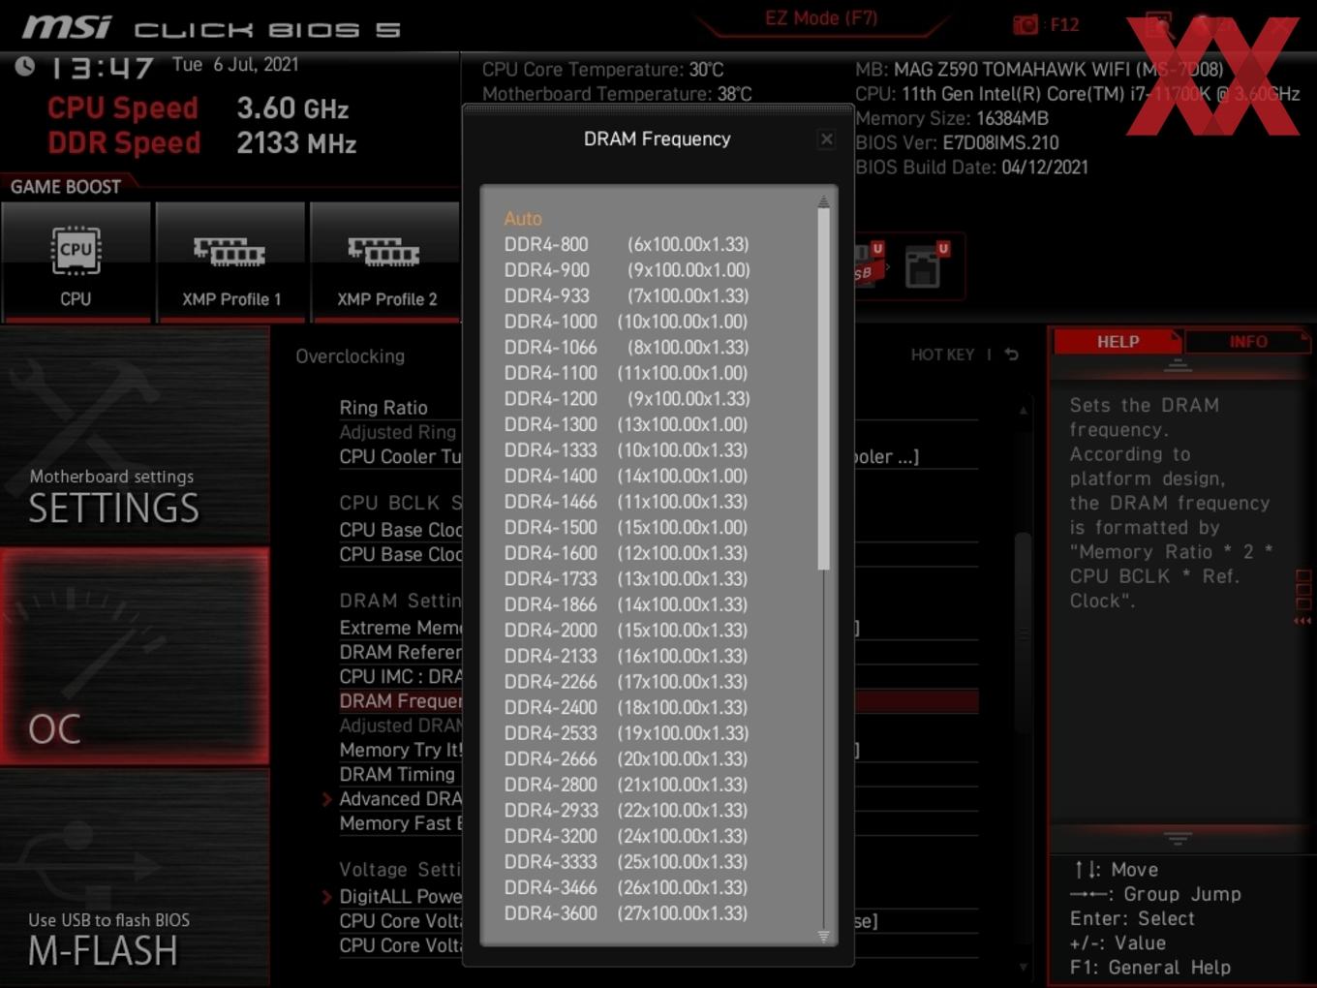Enable XMP Profile 1

230,262
